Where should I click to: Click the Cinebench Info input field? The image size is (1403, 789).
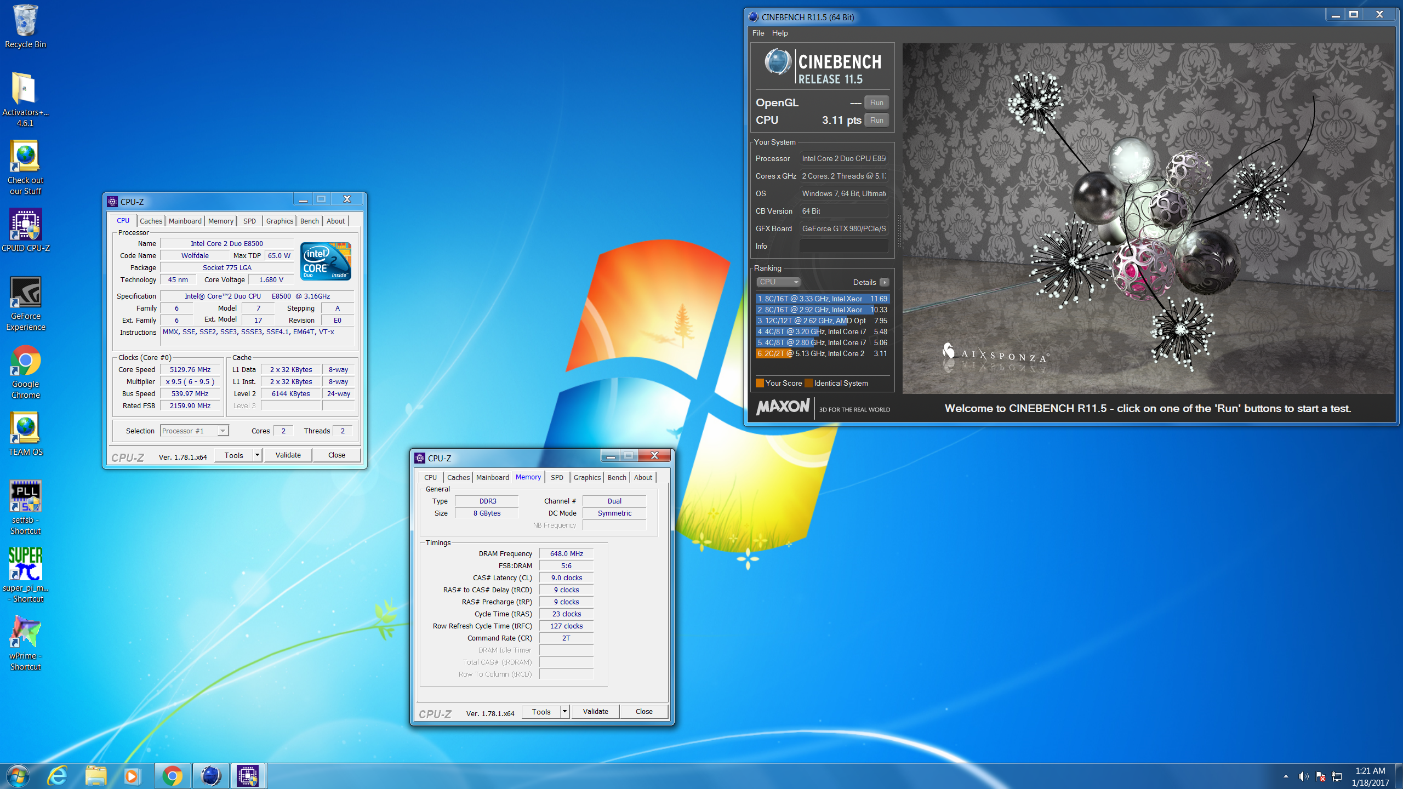point(843,246)
